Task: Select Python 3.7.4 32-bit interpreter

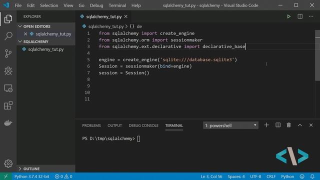Action: [32, 176]
